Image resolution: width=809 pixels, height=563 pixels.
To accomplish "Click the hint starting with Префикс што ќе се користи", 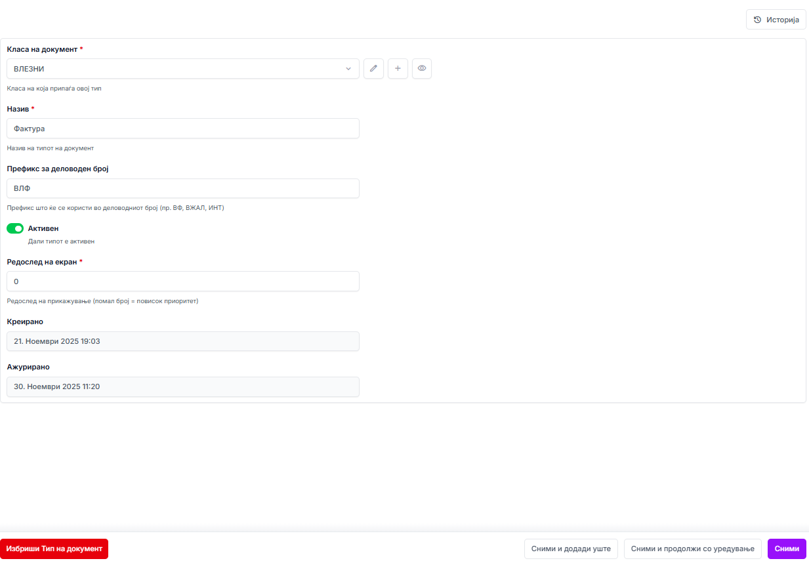I will 115,208.
